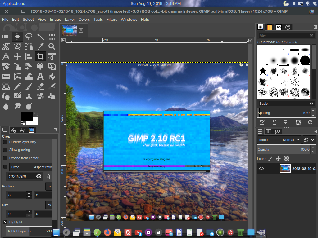Select the Pencil tool
The width and height of the screenshot is (318, 238).
(x=17, y=86)
